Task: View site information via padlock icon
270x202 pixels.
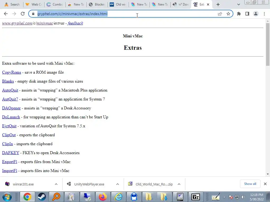Action: click(33, 14)
